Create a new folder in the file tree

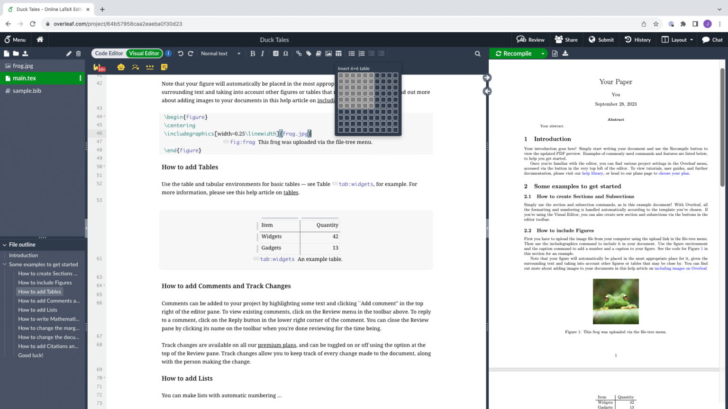[x=16, y=53]
